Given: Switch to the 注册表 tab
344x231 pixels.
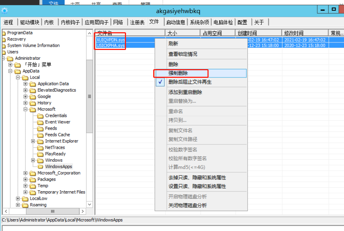Looking at the screenshot, I should tap(137, 22).
